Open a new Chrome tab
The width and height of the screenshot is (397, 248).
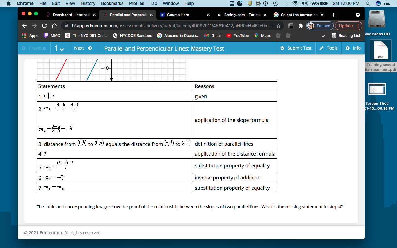point(334,15)
